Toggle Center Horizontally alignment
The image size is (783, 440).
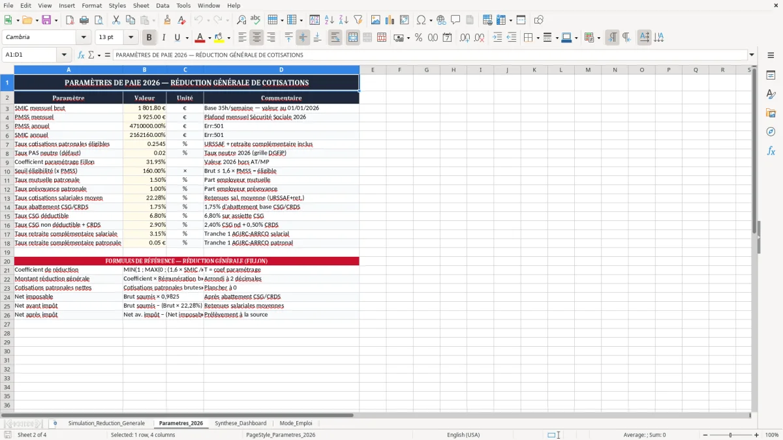pyautogui.click(x=257, y=38)
